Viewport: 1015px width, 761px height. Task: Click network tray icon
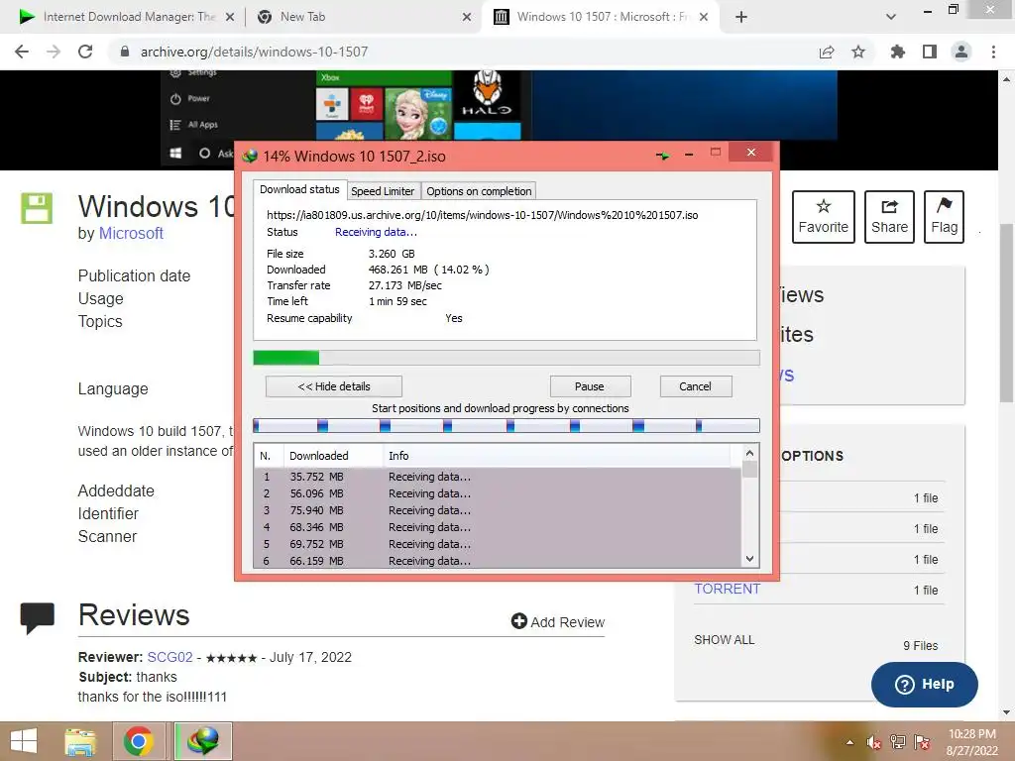(x=898, y=742)
